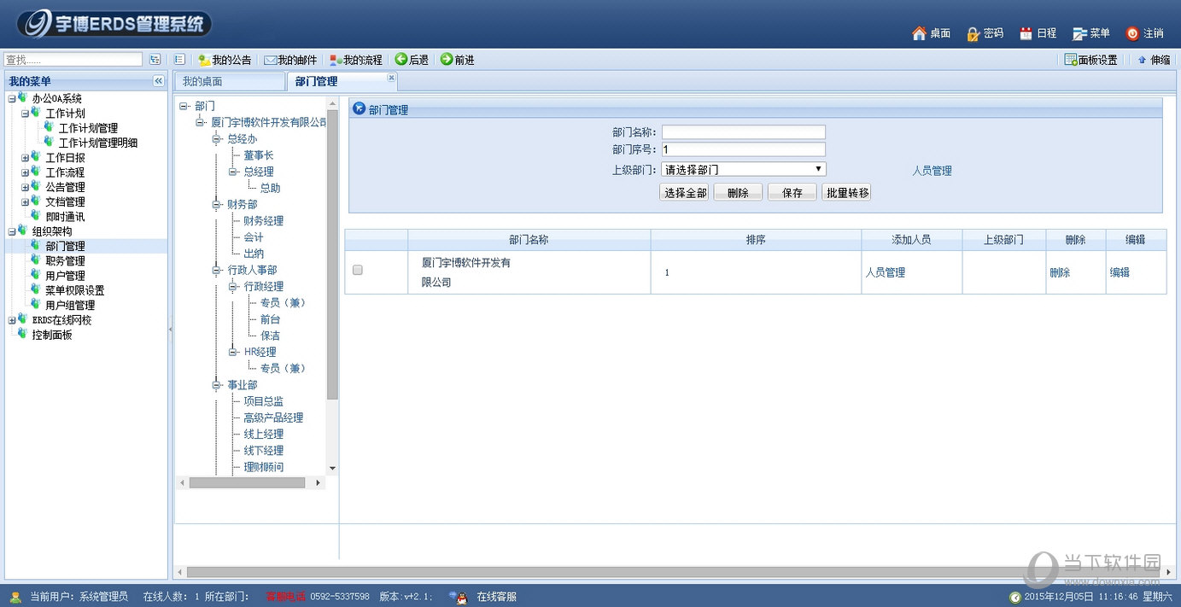Click the 注销 logout icon
1181x607 pixels.
pyautogui.click(x=1132, y=33)
